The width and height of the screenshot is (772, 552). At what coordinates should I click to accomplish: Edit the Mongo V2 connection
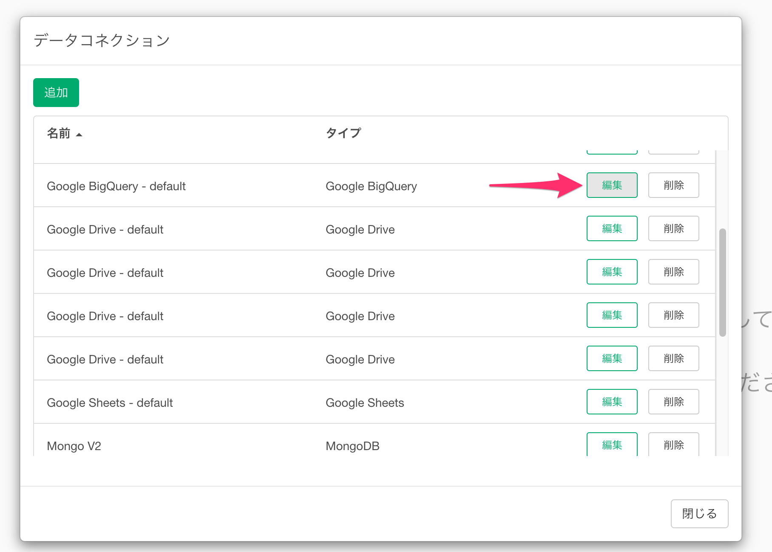[x=612, y=444]
